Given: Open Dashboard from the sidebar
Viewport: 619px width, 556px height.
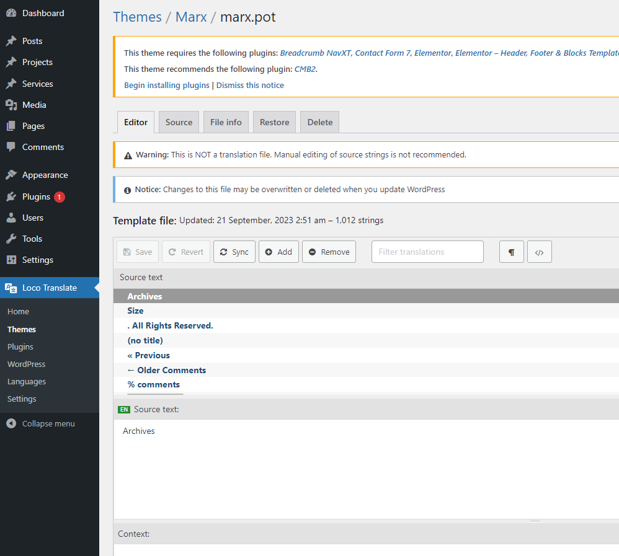Looking at the screenshot, I should 43,13.
